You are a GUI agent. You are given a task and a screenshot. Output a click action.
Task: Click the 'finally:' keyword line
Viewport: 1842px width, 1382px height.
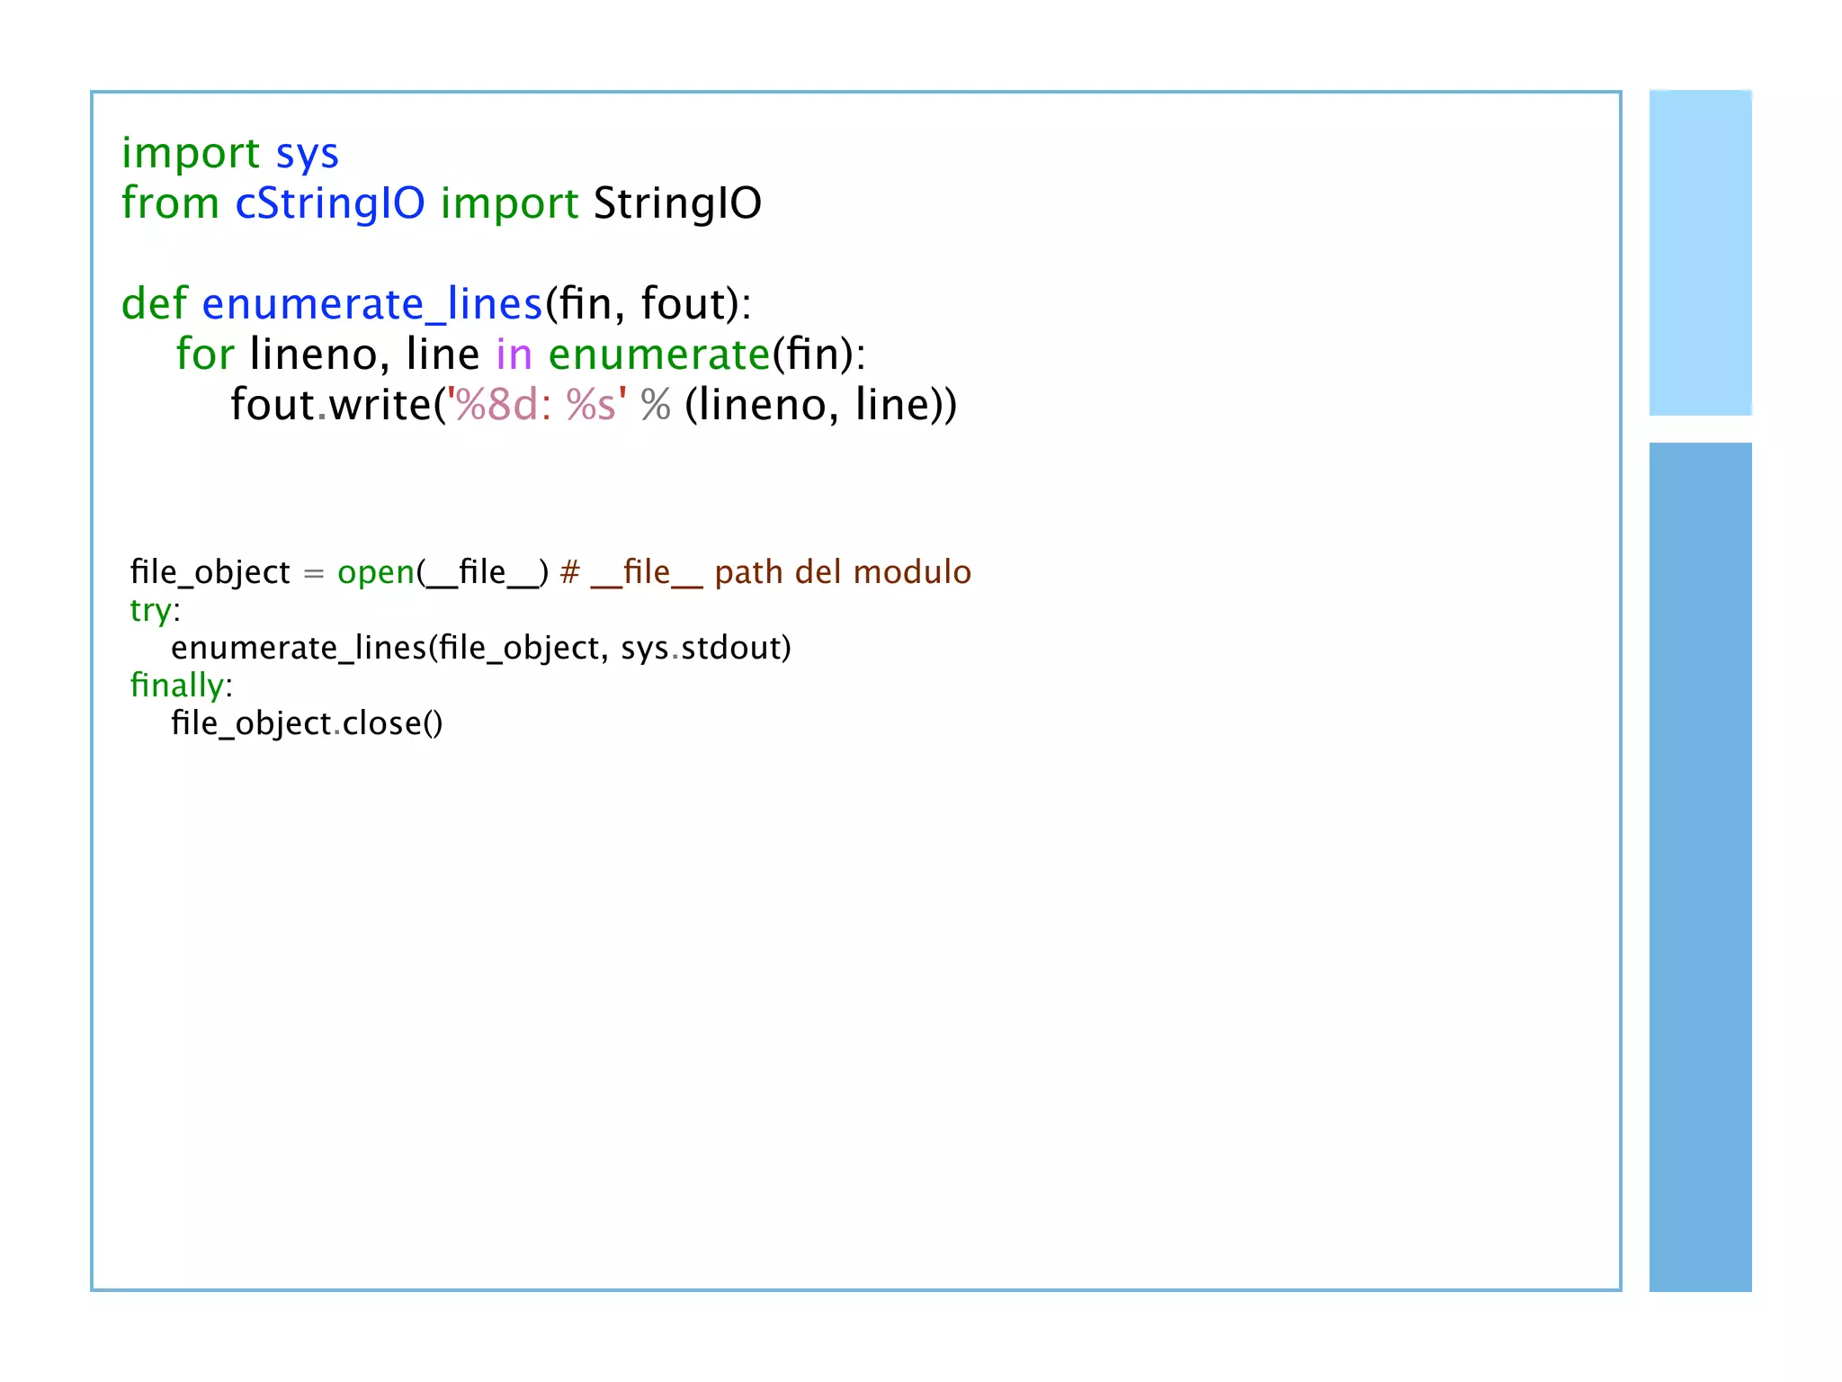pos(181,686)
